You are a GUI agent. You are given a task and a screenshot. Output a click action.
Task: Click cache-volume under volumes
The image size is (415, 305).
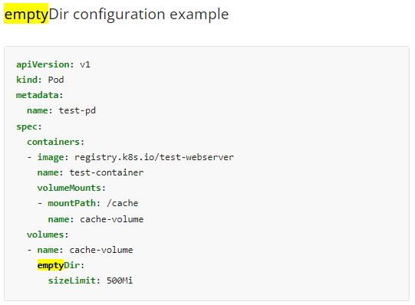point(101,250)
